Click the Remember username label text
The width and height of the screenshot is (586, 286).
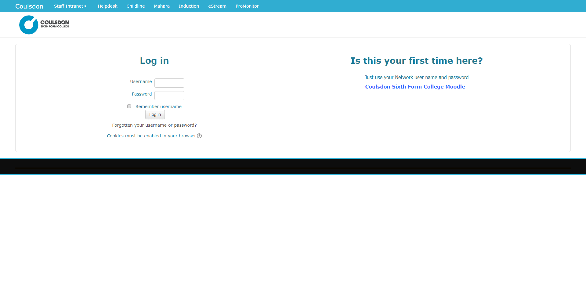158,107
